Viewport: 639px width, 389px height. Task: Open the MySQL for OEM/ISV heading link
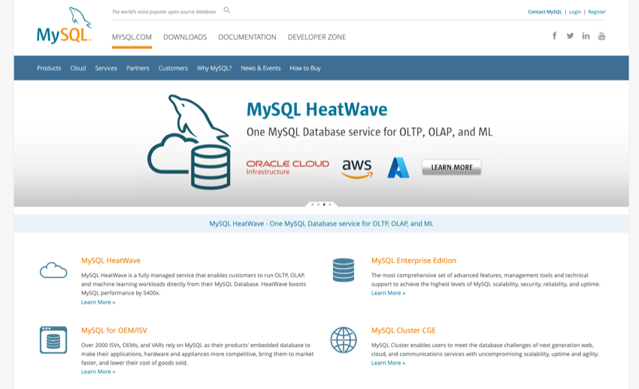(x=114, y=330)
